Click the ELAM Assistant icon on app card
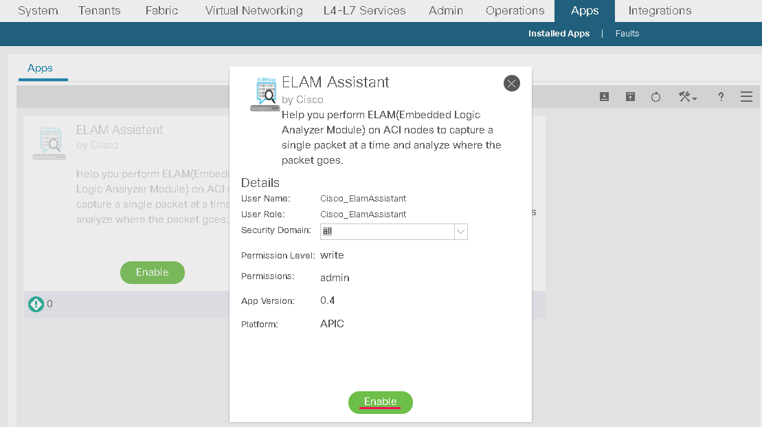This screenshot has height=427, width=762. [49, 143]
